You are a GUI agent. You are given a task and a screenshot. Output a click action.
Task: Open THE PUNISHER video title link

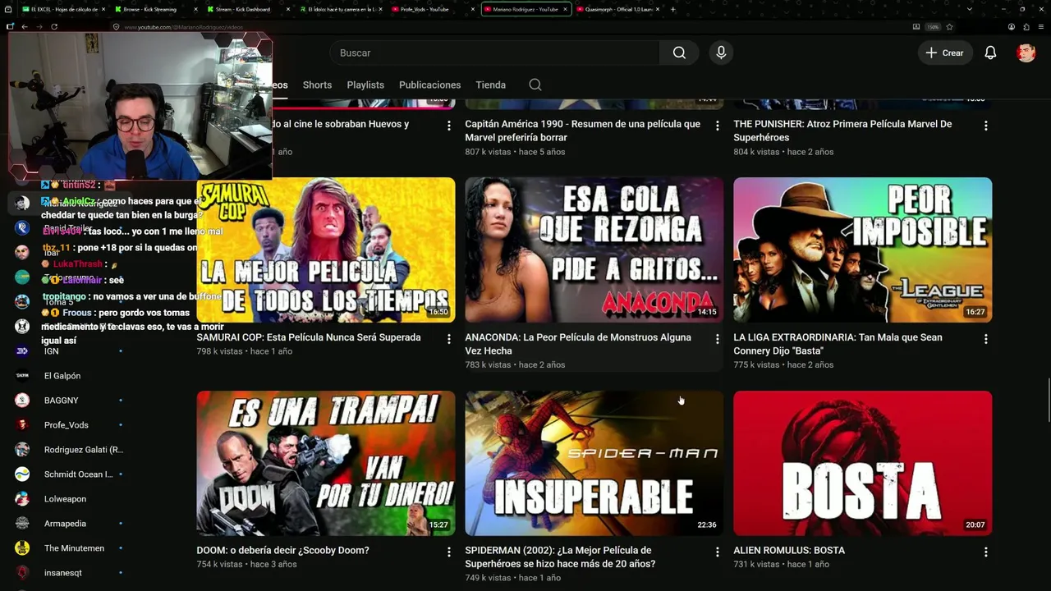(842, 131)
